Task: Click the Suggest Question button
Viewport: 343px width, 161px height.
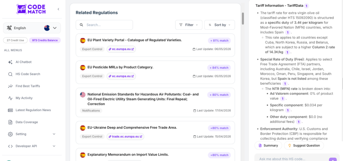Action: click(x=304, y=146)
